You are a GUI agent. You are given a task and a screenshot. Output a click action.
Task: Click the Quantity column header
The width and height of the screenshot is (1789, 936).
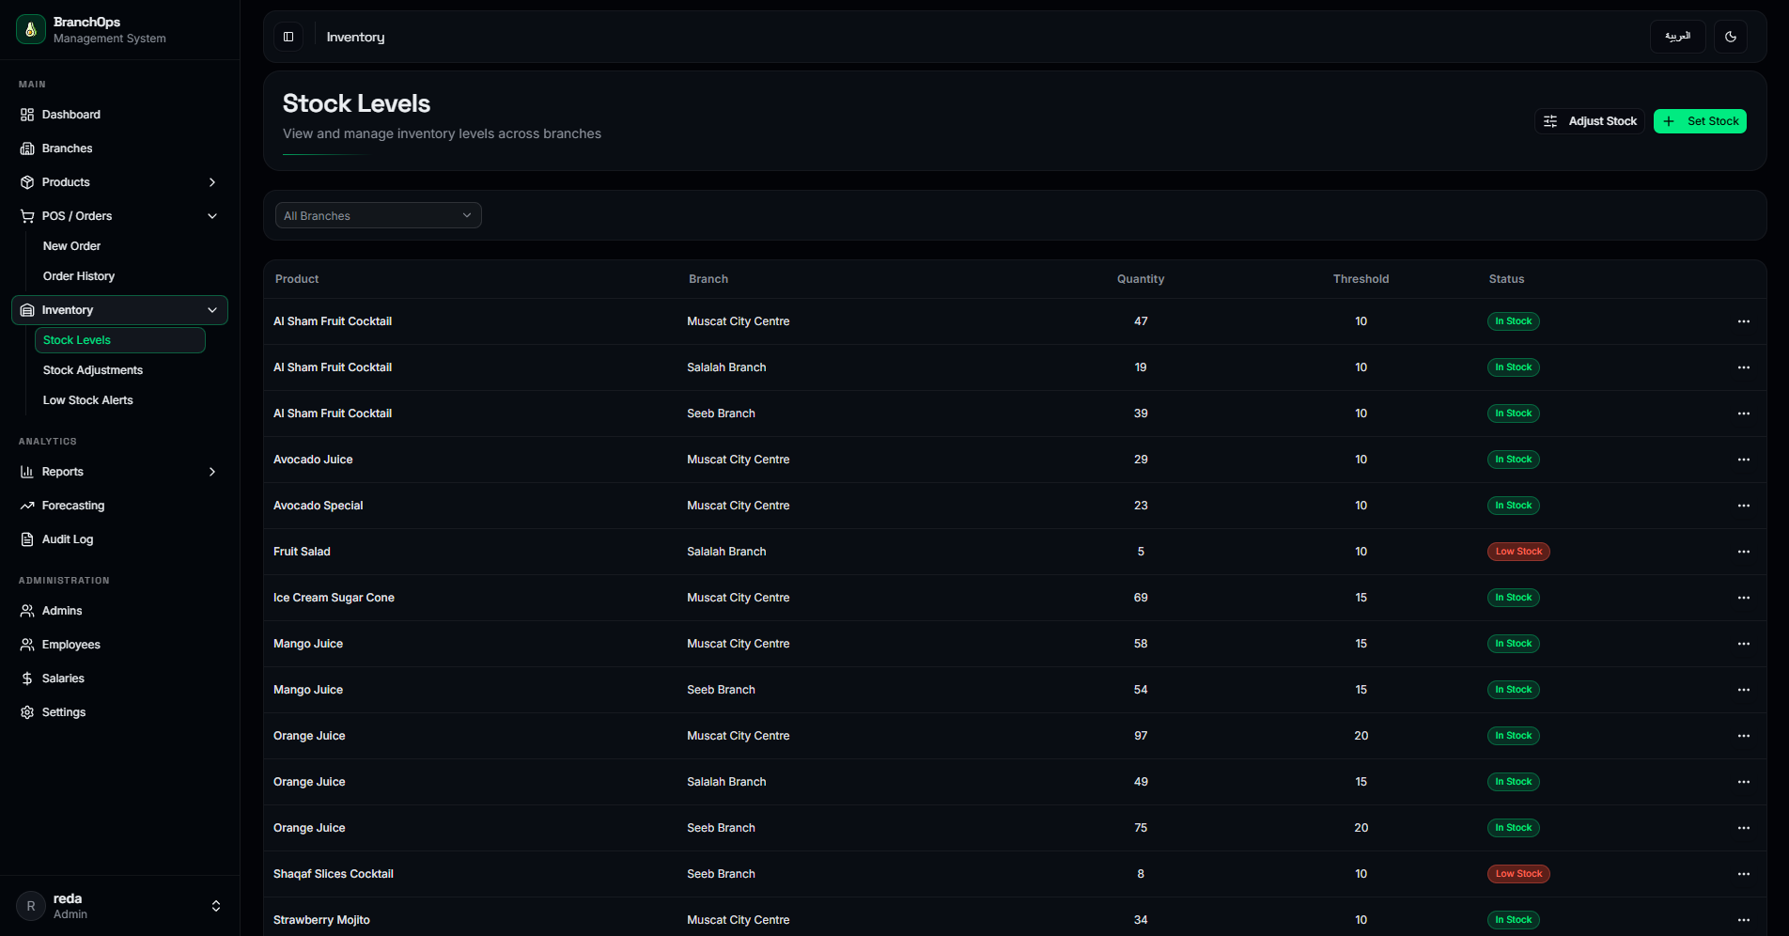pyautogui.click(x=1141, y=279)
